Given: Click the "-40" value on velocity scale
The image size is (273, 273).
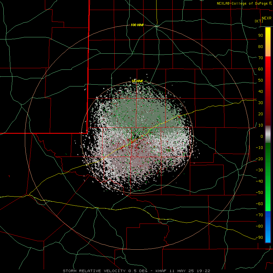Looking at the screenshot, I should tap(260, 181).
